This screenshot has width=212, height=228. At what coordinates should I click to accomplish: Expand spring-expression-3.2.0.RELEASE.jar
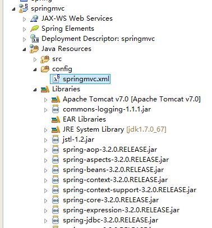(x=45, y=211)
